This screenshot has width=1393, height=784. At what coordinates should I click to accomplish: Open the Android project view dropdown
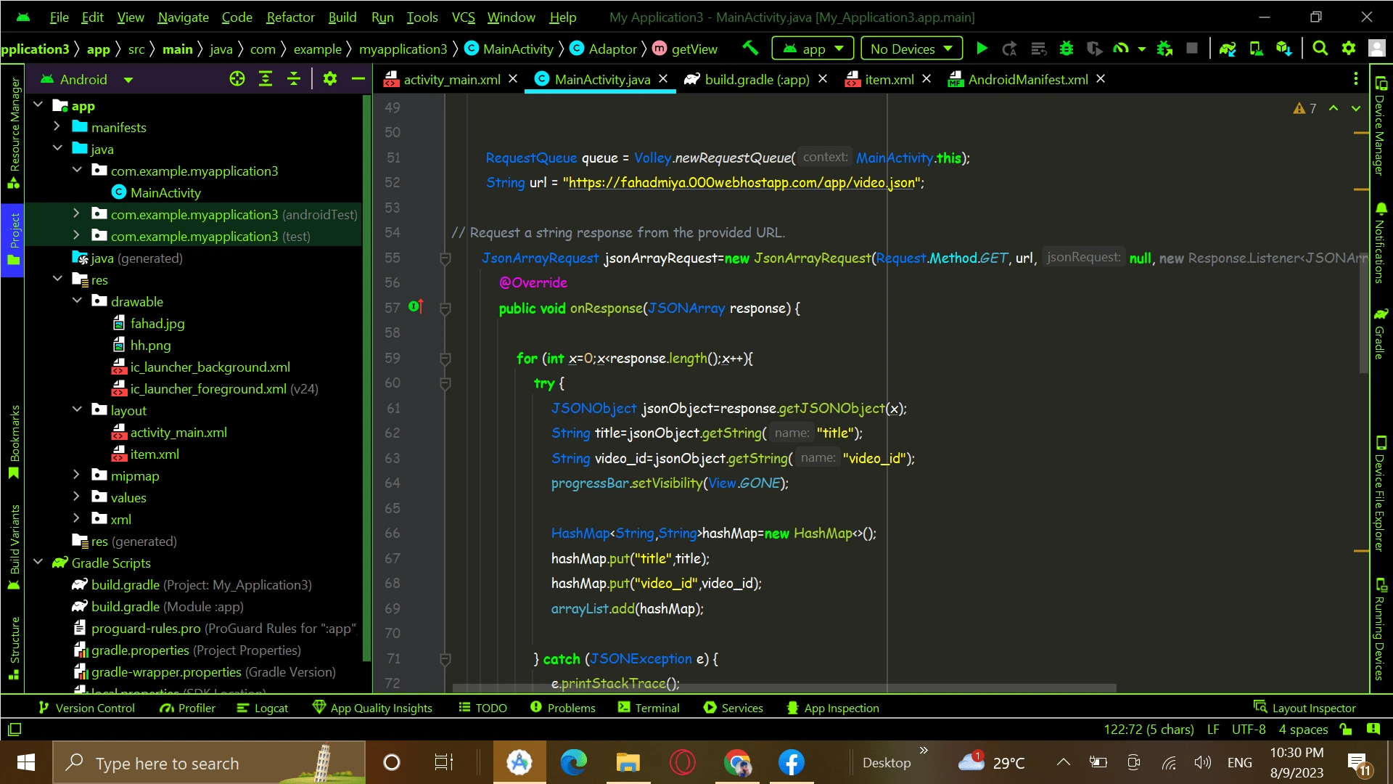coord(87,79)
